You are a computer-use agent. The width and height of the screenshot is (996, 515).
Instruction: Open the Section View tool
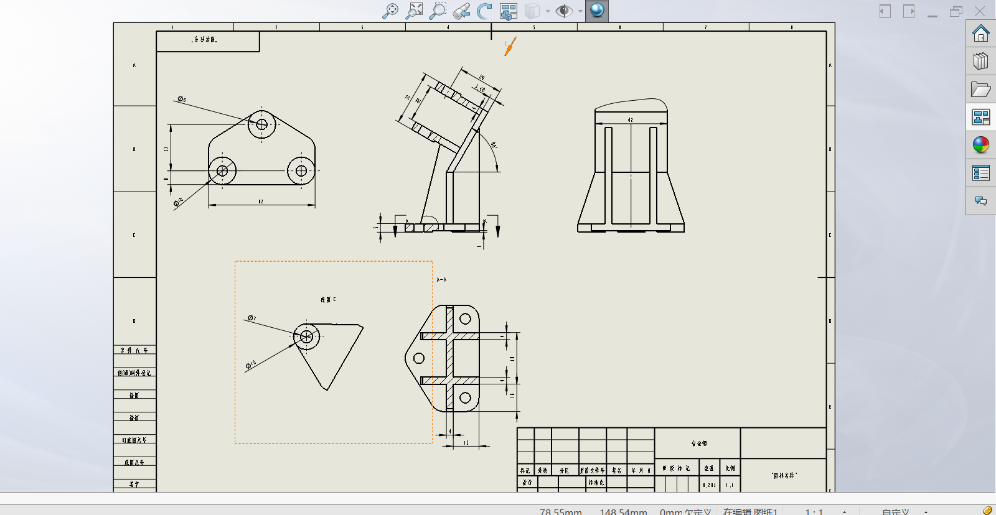[509, 11]
